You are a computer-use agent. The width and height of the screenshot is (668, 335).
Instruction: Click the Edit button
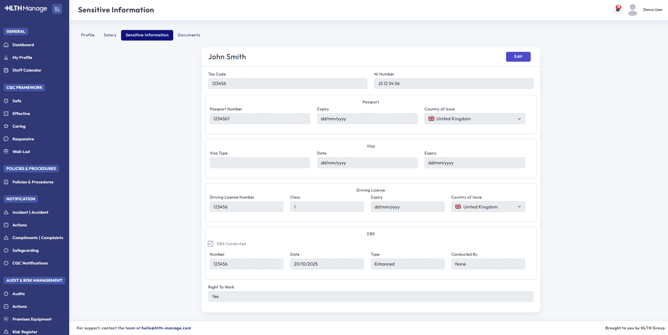(x=518, y=57)
